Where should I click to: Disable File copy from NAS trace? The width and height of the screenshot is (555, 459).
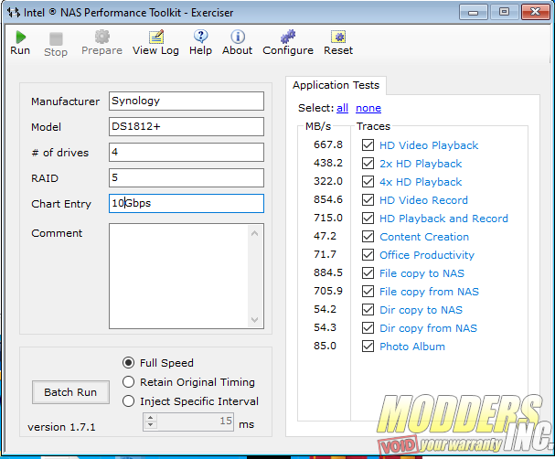coord(368,292)
